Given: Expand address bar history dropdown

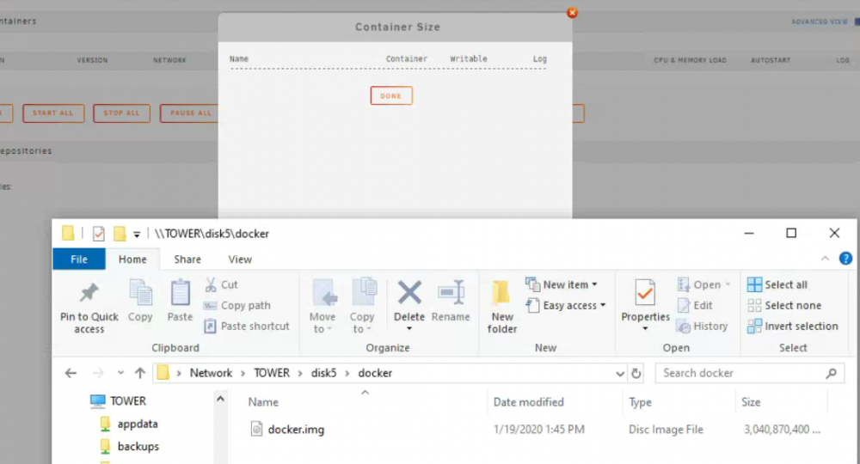Looking at the screenshot, I should tap(620, 374).
